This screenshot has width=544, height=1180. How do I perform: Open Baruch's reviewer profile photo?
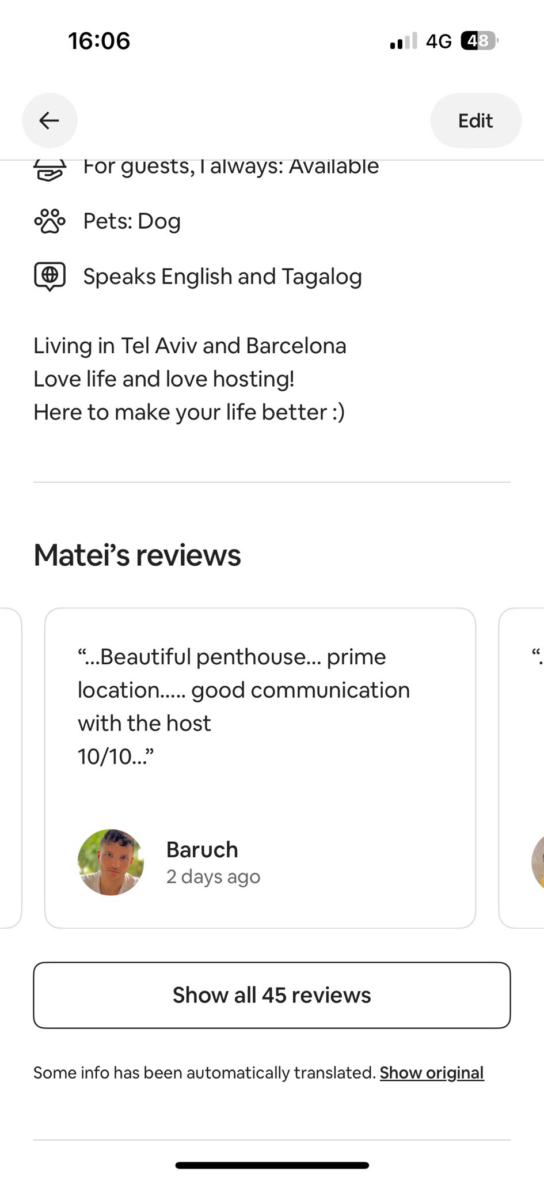[111, 862]
